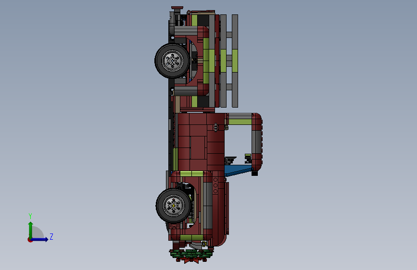Viewport: 417px width, 270px height.
Task: Click the green Y axis arrow of triad
Action: click(x=30, y=230)
